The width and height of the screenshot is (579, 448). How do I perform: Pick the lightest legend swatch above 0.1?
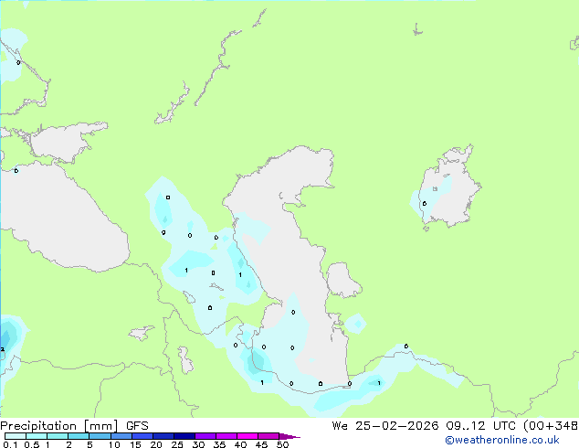[16, 436]
